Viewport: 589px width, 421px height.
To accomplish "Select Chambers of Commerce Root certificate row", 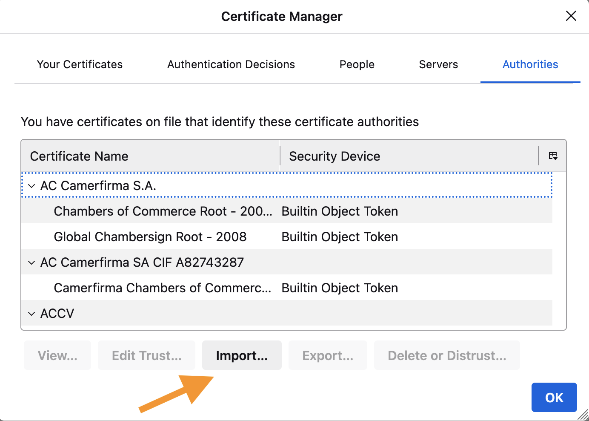I will pyautogui.click(x=163, y=211).
